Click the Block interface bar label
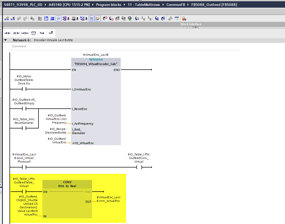This screenshot has width=285, height=224. click(x=191, y=24)
